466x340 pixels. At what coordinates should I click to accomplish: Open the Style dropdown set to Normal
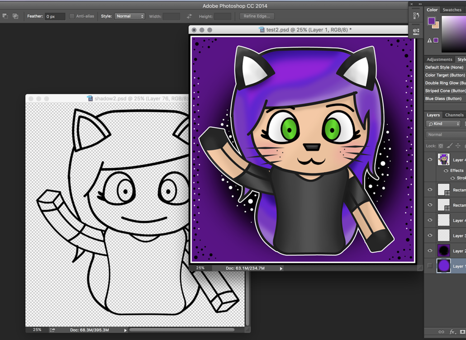click(129, 16)
